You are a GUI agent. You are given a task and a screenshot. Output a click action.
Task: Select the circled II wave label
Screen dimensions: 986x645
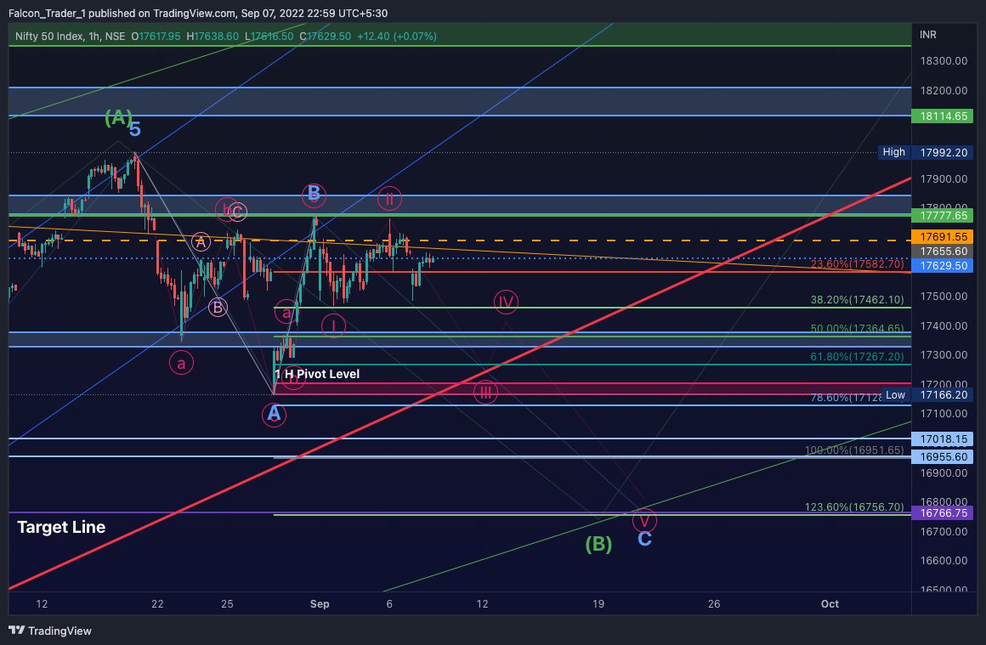[390, 200]
